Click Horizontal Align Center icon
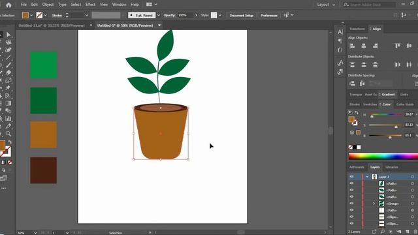 click(x=364, y=46)
